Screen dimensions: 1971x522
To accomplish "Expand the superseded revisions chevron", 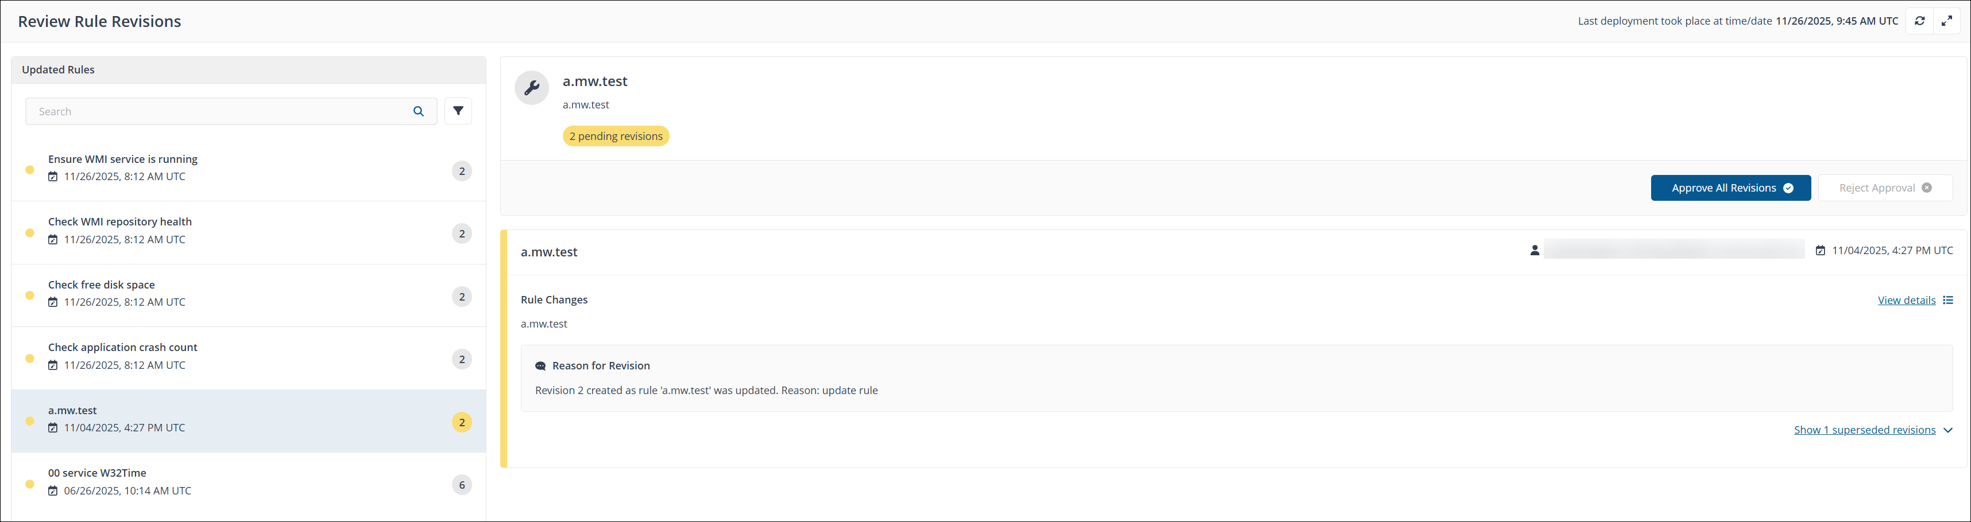I will point(1947,430).
